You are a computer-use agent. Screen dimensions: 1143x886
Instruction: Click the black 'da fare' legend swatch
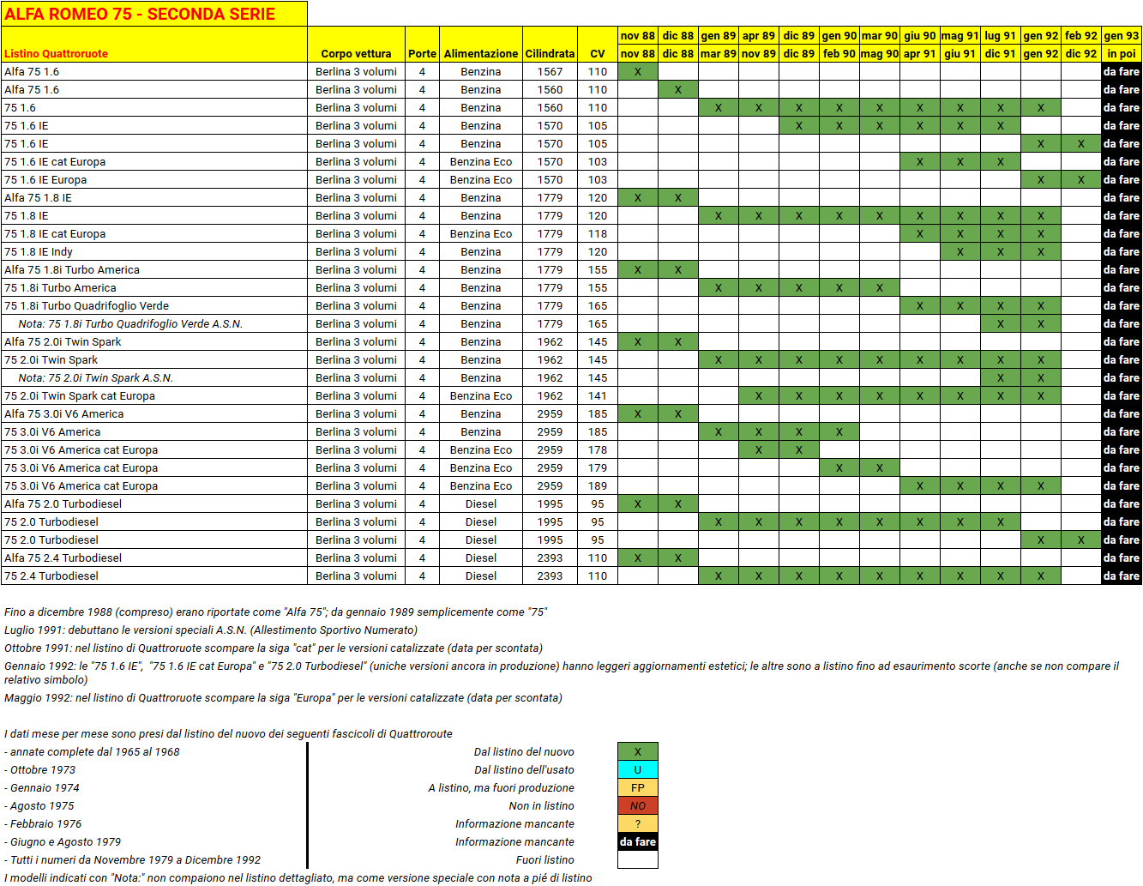point(638,841)
